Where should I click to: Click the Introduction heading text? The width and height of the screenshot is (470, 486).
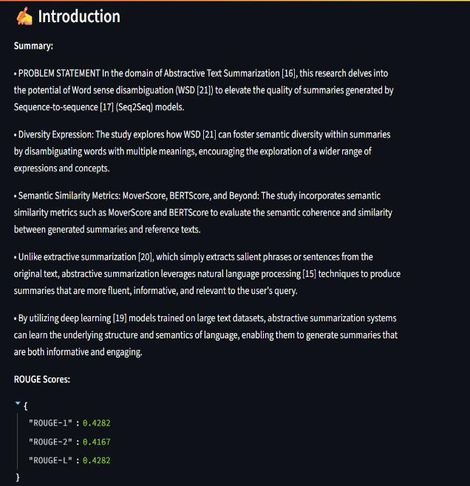click(x=79, y=16)
